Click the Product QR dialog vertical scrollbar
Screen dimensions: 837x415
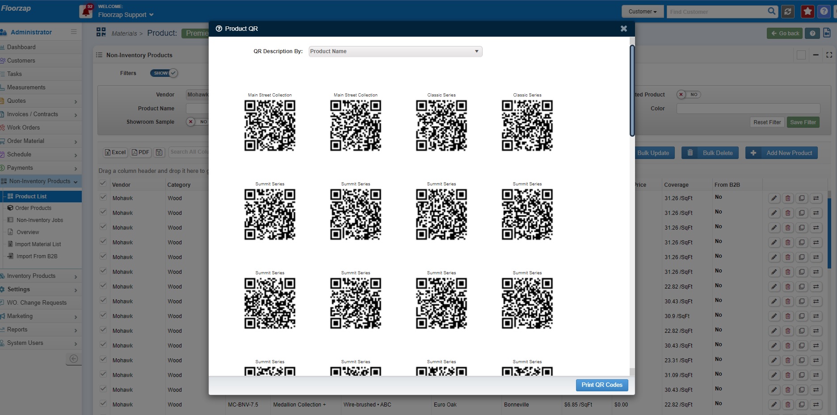click(x=632, y=91)
